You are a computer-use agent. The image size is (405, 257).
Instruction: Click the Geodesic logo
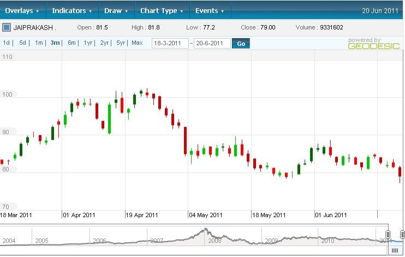tap(366, 44)
